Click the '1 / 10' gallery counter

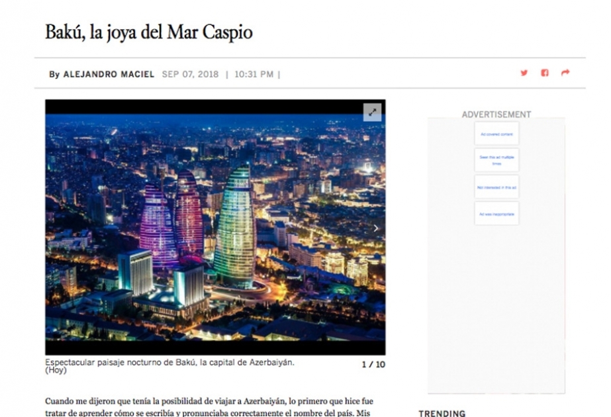[x=373, y=365]
